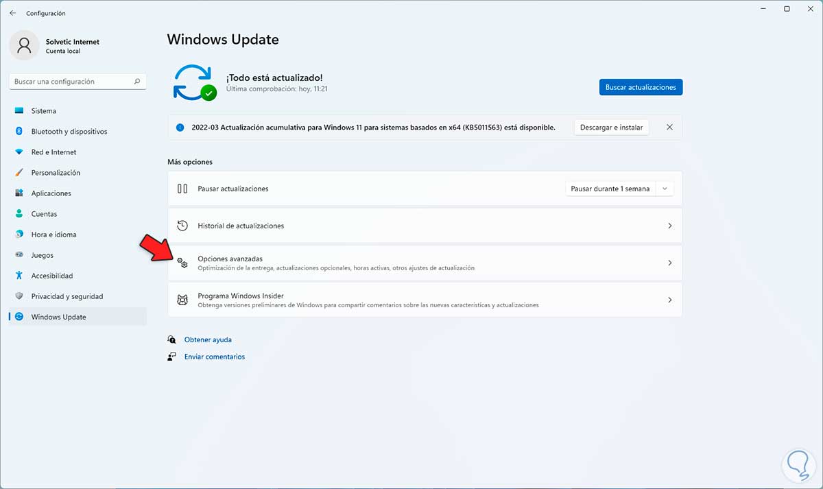
Task: Click the Más opciones section label
Action: 190,162
